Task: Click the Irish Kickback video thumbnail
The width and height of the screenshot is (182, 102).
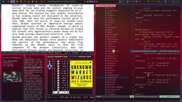Action: coord(12,77)
